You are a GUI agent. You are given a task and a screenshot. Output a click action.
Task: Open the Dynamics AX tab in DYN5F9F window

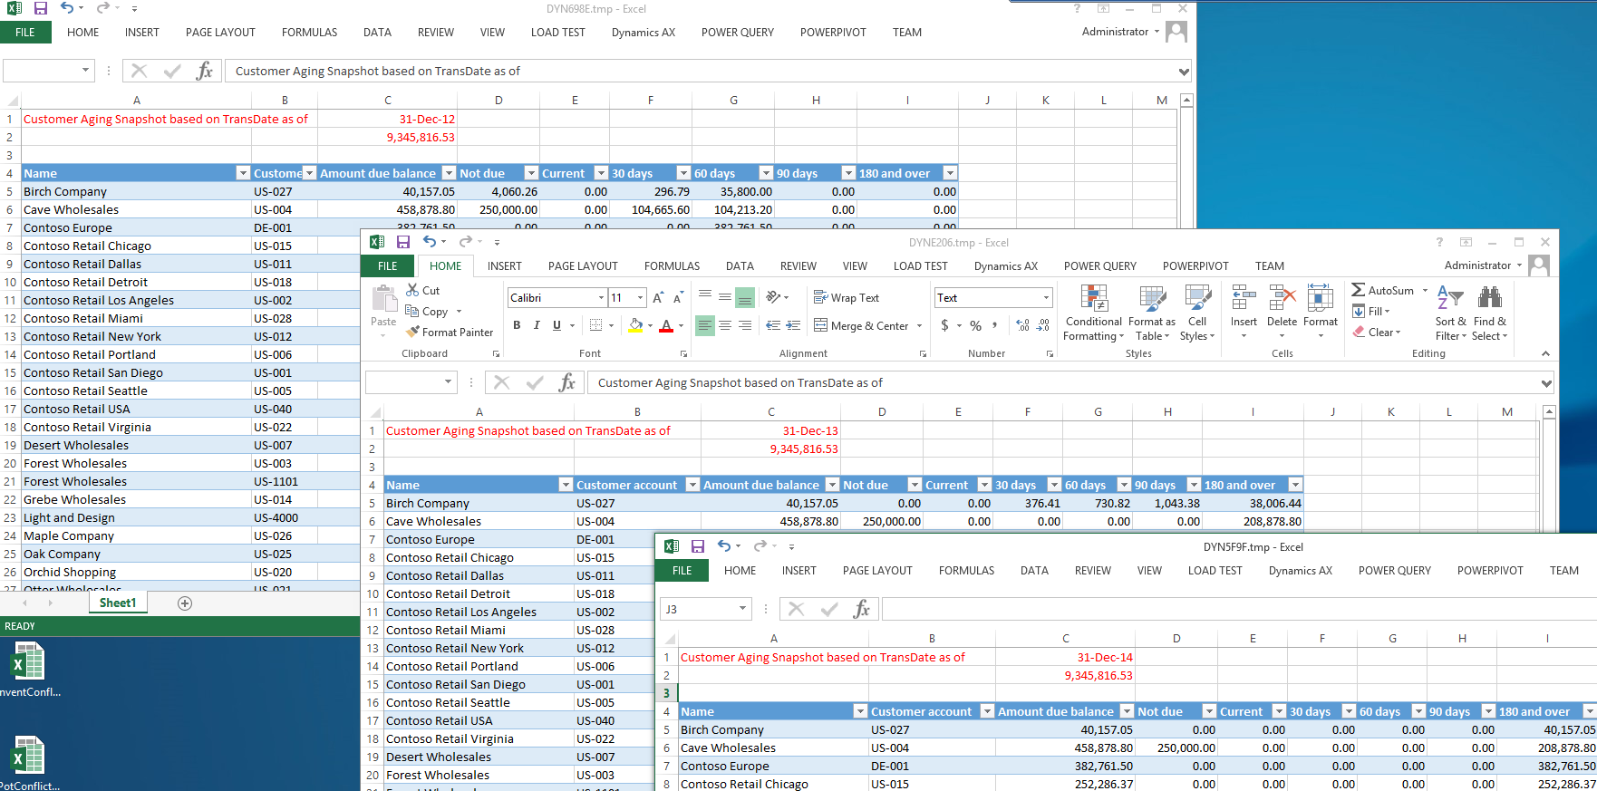1300,571
